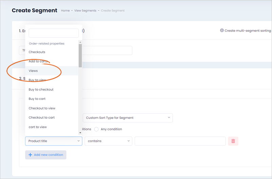Click Create multi-segment sorting link
Viewport: 272px width, 179px height.
[248, 31]
